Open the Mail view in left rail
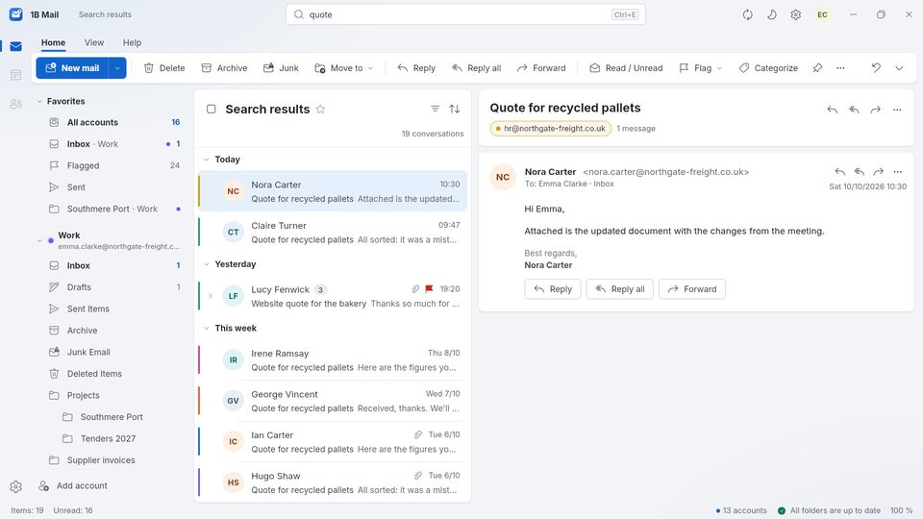This screenshot has height=519, width=923. [x=16, y=46]
